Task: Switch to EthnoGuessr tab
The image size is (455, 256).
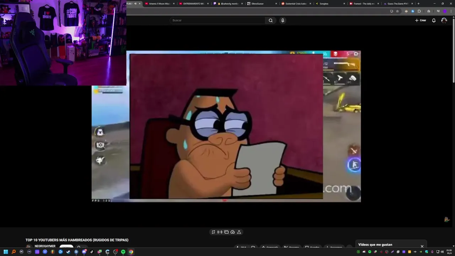Action: click(x=262, y=4)
